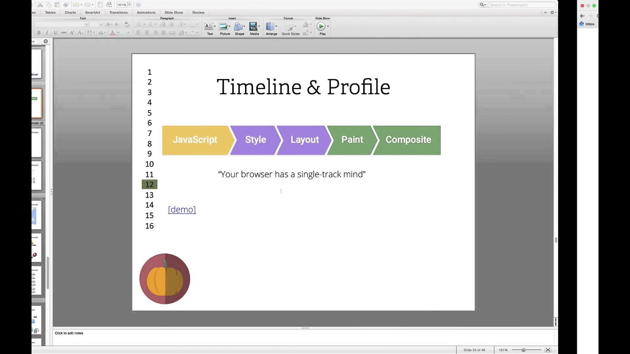Click the Copy icon in top toolbar

click(49, 5)
